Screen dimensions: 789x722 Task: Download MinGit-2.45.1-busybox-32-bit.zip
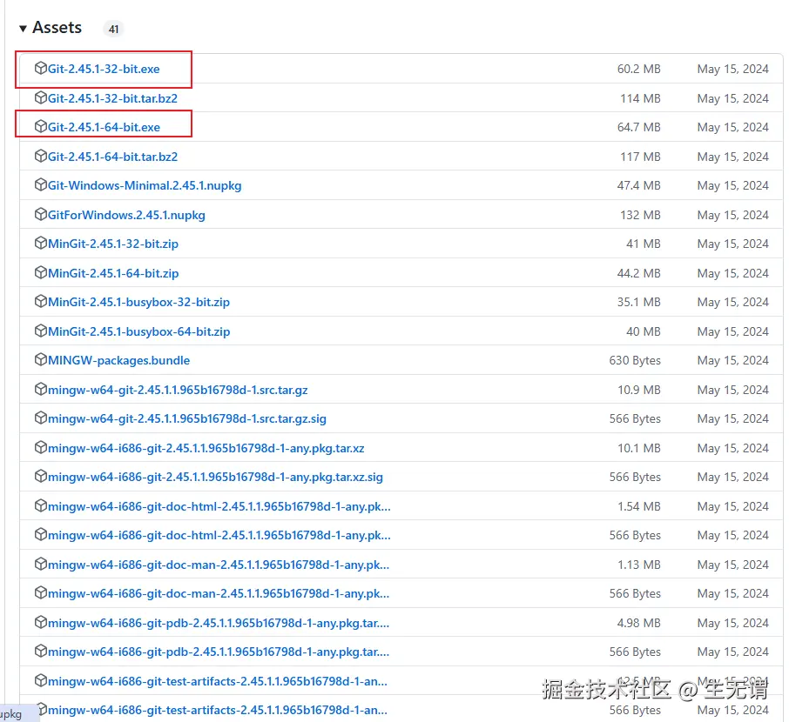(138, 302)
